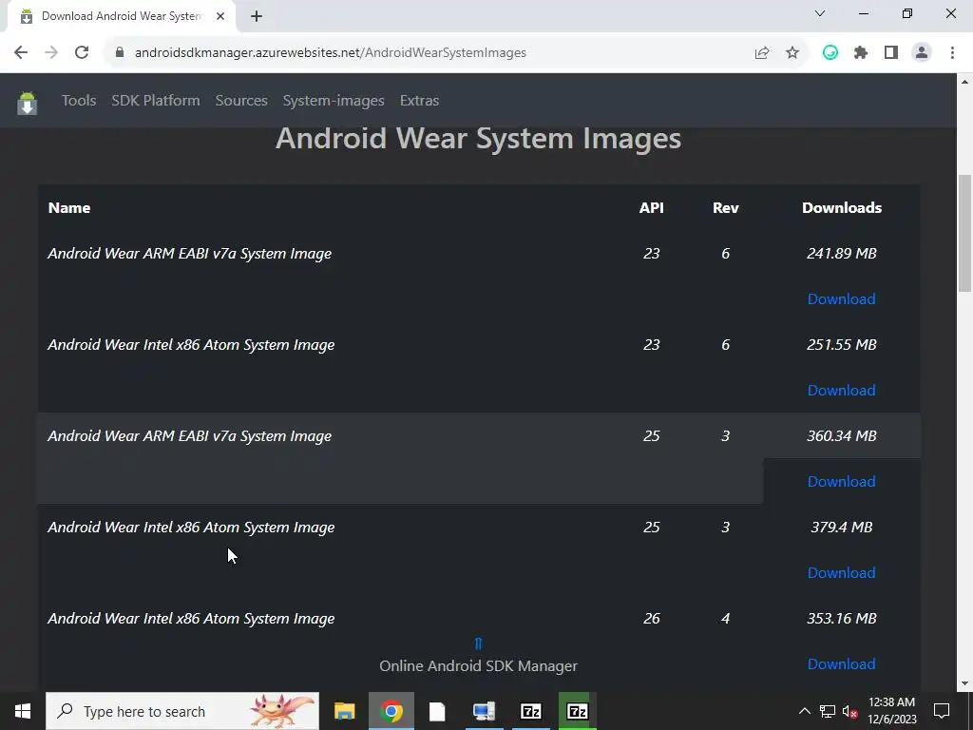The image size is (973, 730).
Task: Expand the tab search chevron
Action: tap(820, 13)
